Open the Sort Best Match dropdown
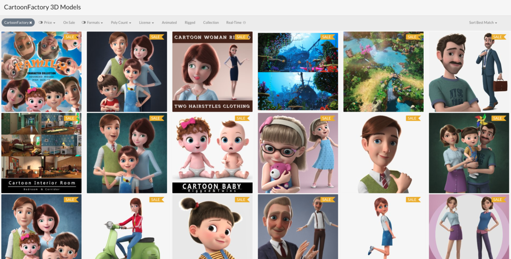 483,23
